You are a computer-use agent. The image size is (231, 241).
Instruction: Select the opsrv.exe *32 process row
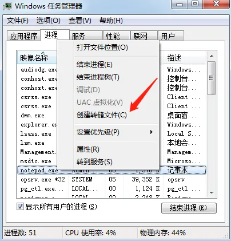[x=111, y=179]
